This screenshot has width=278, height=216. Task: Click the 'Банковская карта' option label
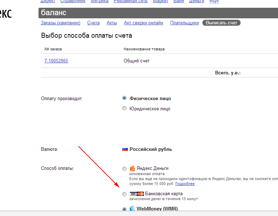164,194
